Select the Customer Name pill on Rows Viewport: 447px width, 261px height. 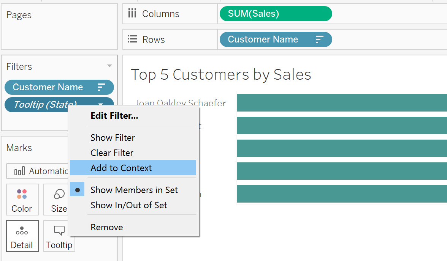(x=276, y=39)
